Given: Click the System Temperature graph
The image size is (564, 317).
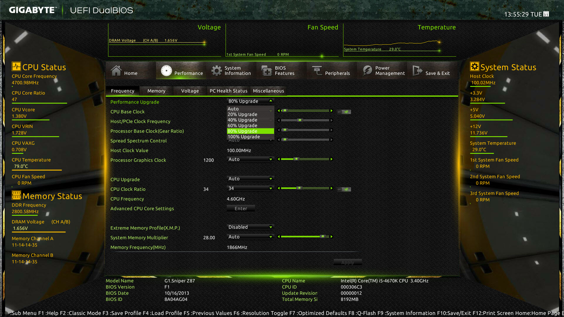Looking at the screenshot, I should (399, 40).
